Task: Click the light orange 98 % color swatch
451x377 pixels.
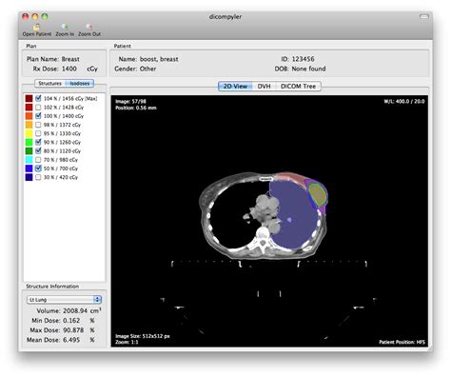Action: point(29,125)
